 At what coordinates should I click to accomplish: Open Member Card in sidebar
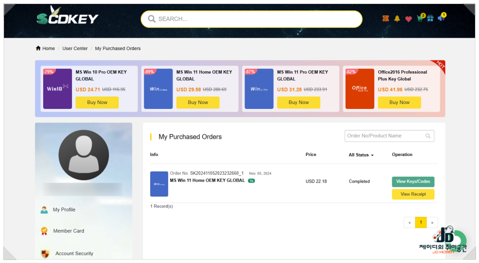click(x=68, y=231)
